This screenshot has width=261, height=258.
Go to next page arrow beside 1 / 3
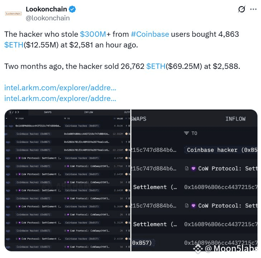coord(18,112)
